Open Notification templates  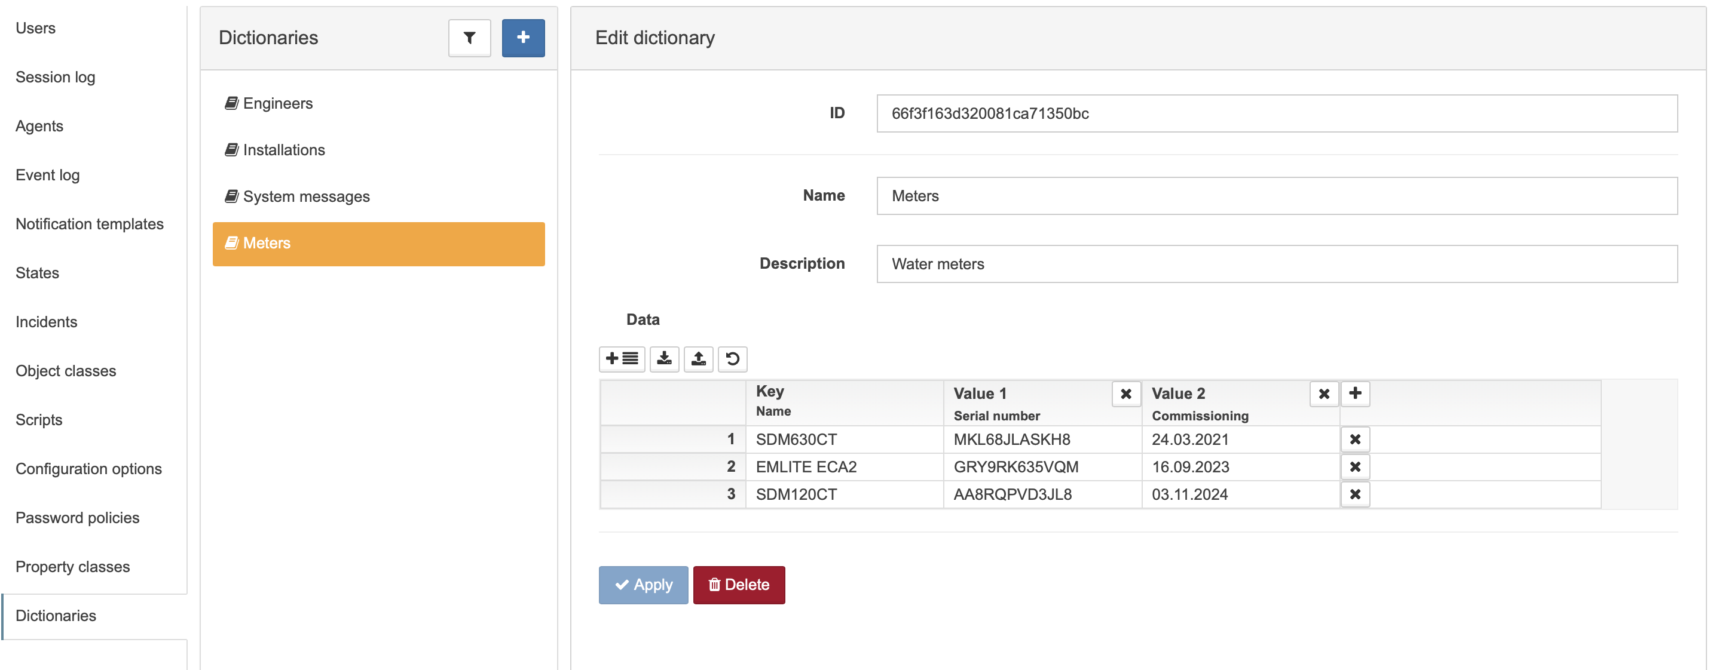89,224
